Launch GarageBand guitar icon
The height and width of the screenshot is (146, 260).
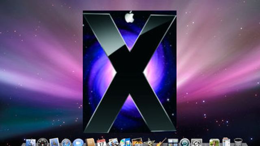[x=161, y=142]
